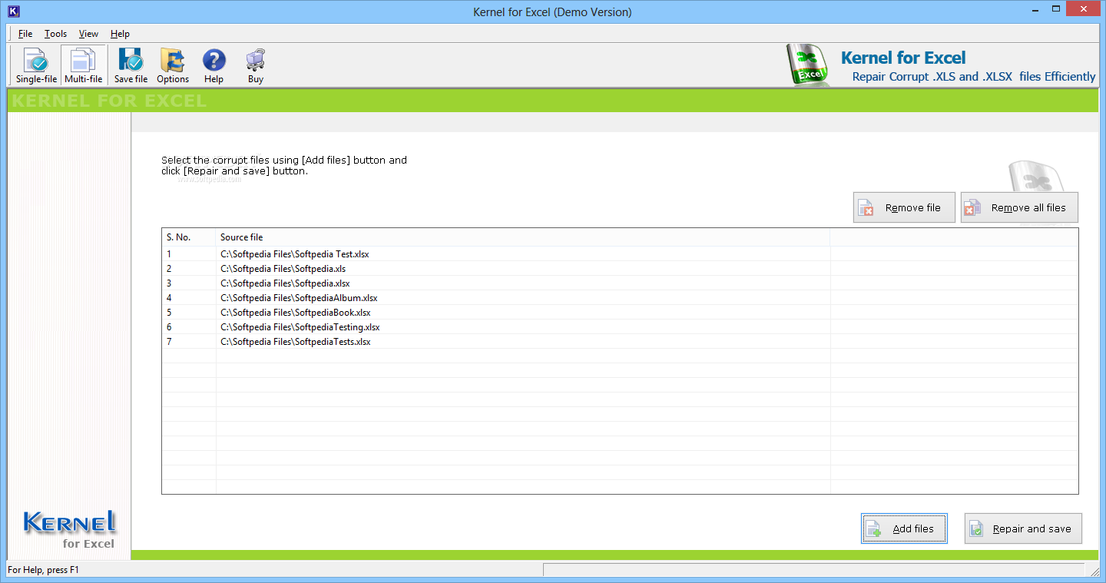
Task: Open the View menu
Action: (88, 34)
